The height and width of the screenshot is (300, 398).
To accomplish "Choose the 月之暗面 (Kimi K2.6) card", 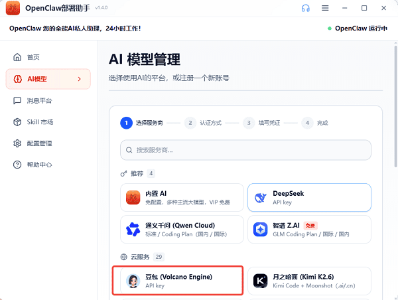I will (x=309, y=281).
